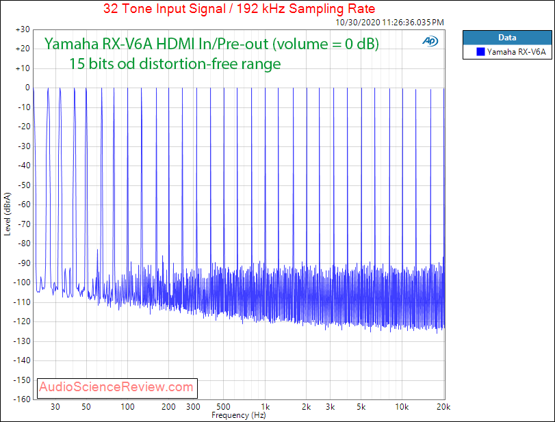555x422 pixels.
Task: Select the 200 Hz frequency axis label
Action: tap(168, 407)
